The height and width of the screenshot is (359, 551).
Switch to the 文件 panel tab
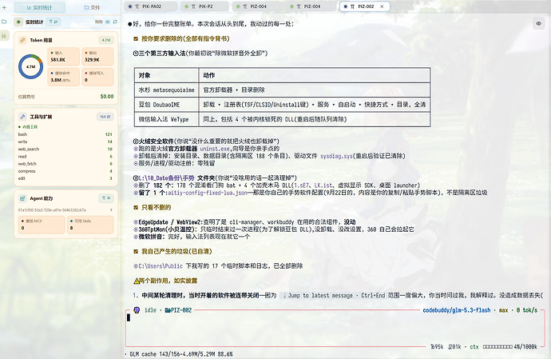(92, 7)
